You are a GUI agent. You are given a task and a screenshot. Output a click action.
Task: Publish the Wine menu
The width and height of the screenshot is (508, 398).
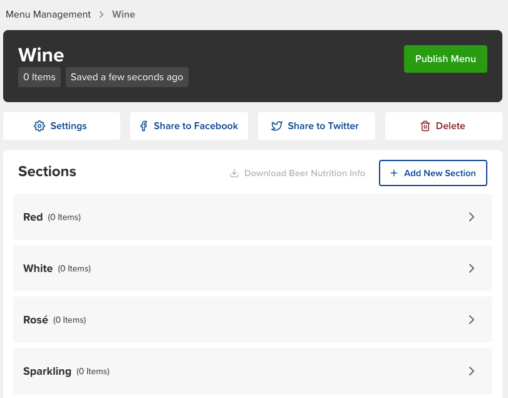pos(445,59)
